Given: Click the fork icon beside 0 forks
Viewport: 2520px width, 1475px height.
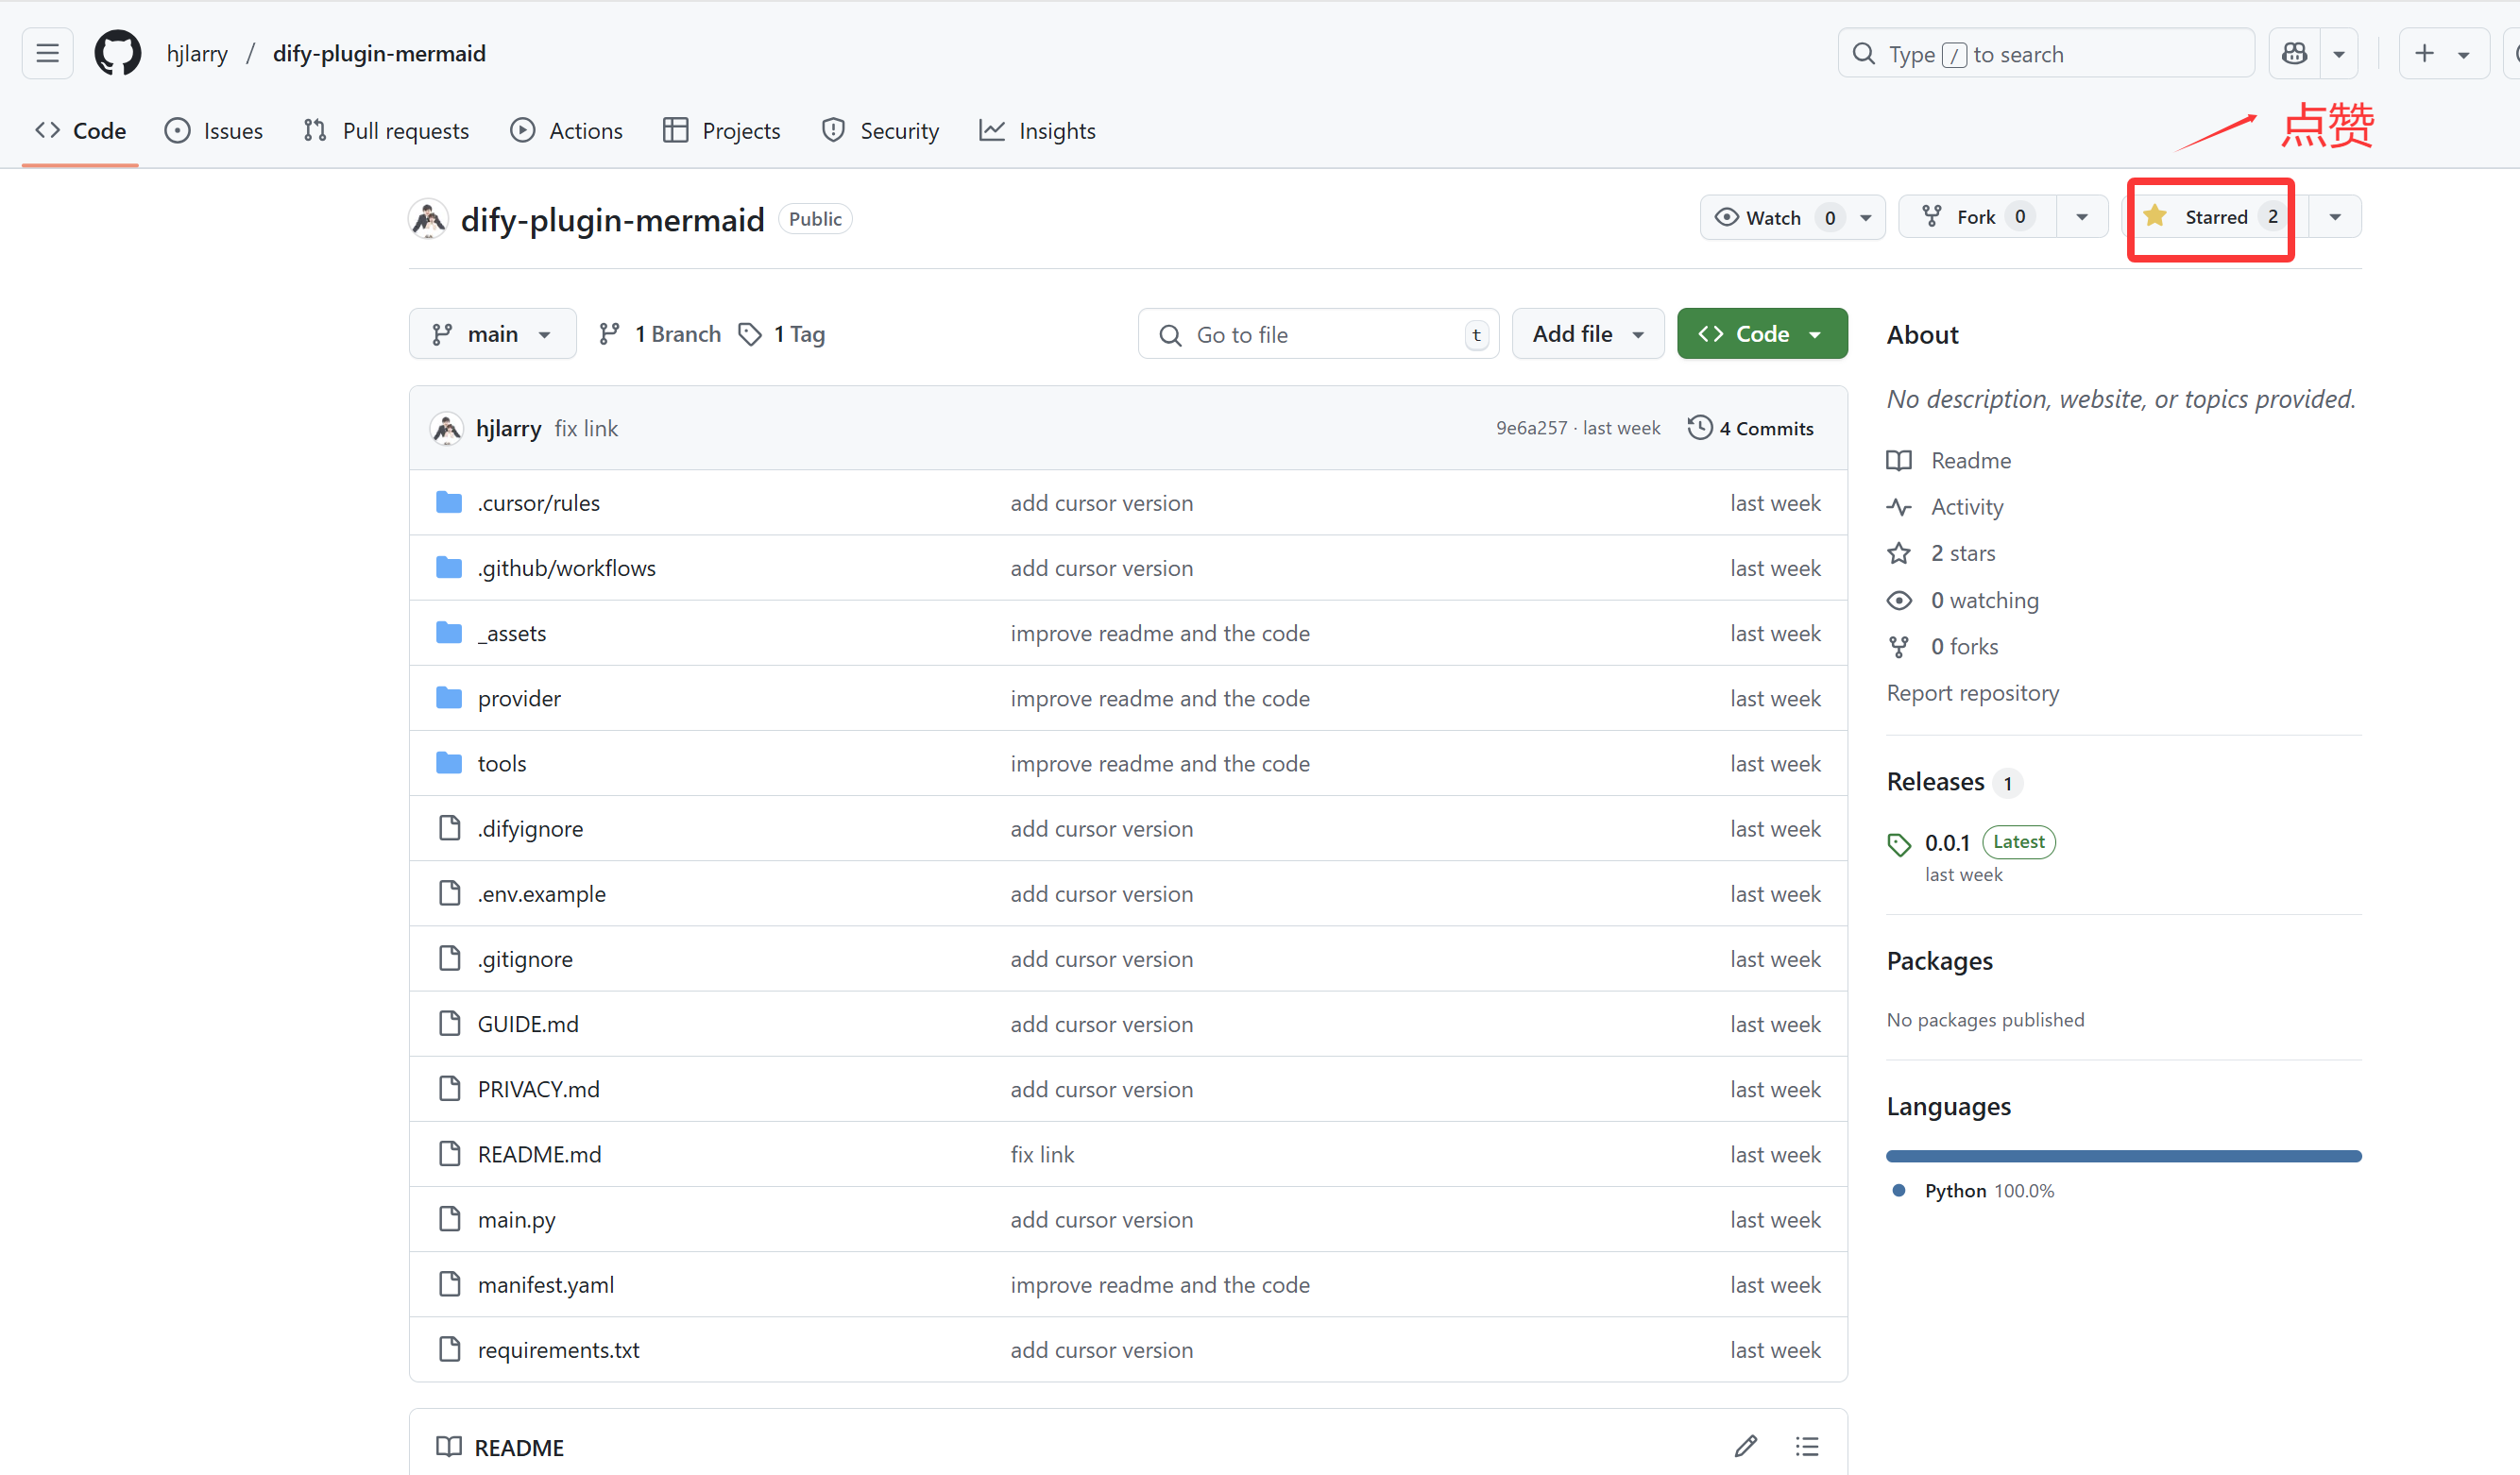Looking at the screenshot, I should (1898, 647).
